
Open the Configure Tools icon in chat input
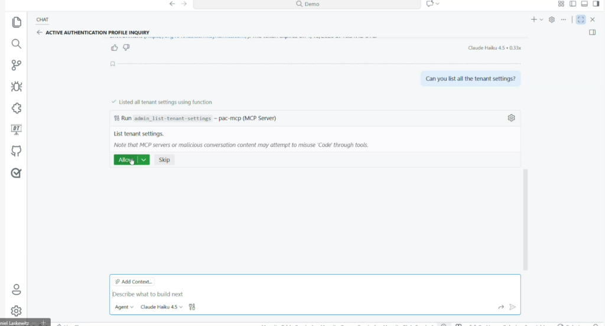click(192, 307)
